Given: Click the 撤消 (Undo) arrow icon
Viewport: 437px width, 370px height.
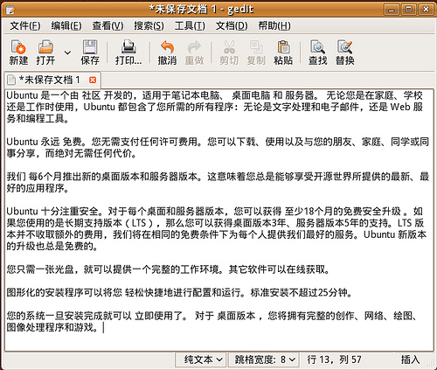Looking at the screenshot, I should click(167, 46).
